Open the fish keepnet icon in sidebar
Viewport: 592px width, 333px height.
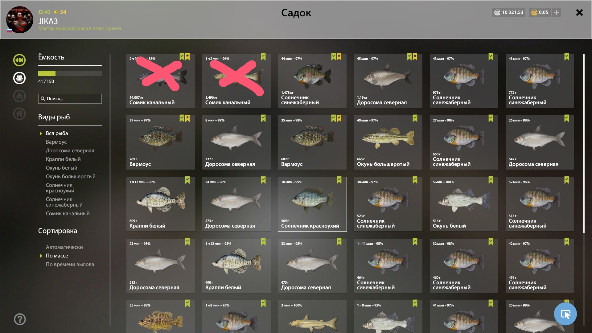point(19,60)
